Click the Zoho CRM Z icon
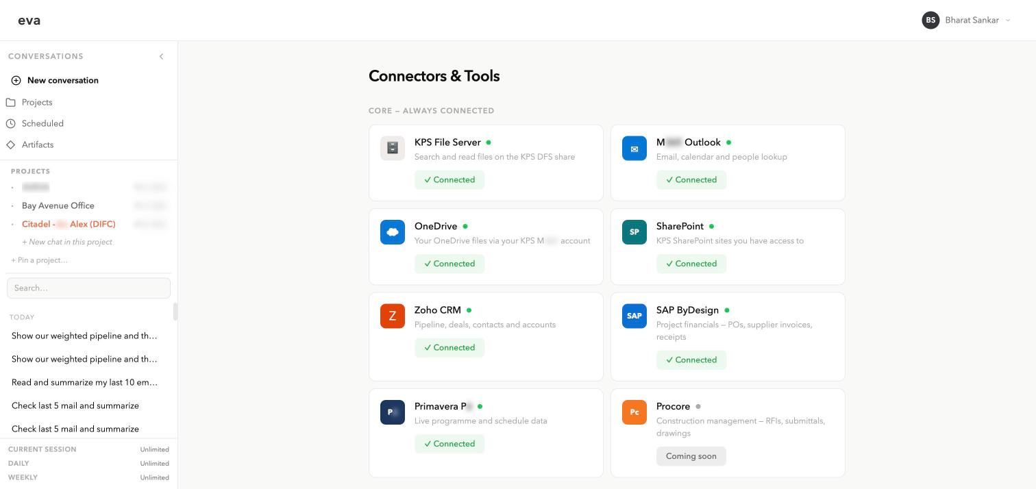1036x489 pixels. point(393,316)
